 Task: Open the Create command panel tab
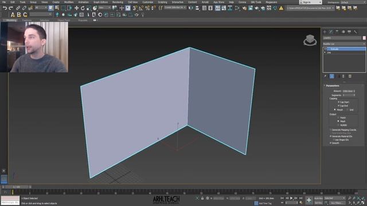coord(325,32)
